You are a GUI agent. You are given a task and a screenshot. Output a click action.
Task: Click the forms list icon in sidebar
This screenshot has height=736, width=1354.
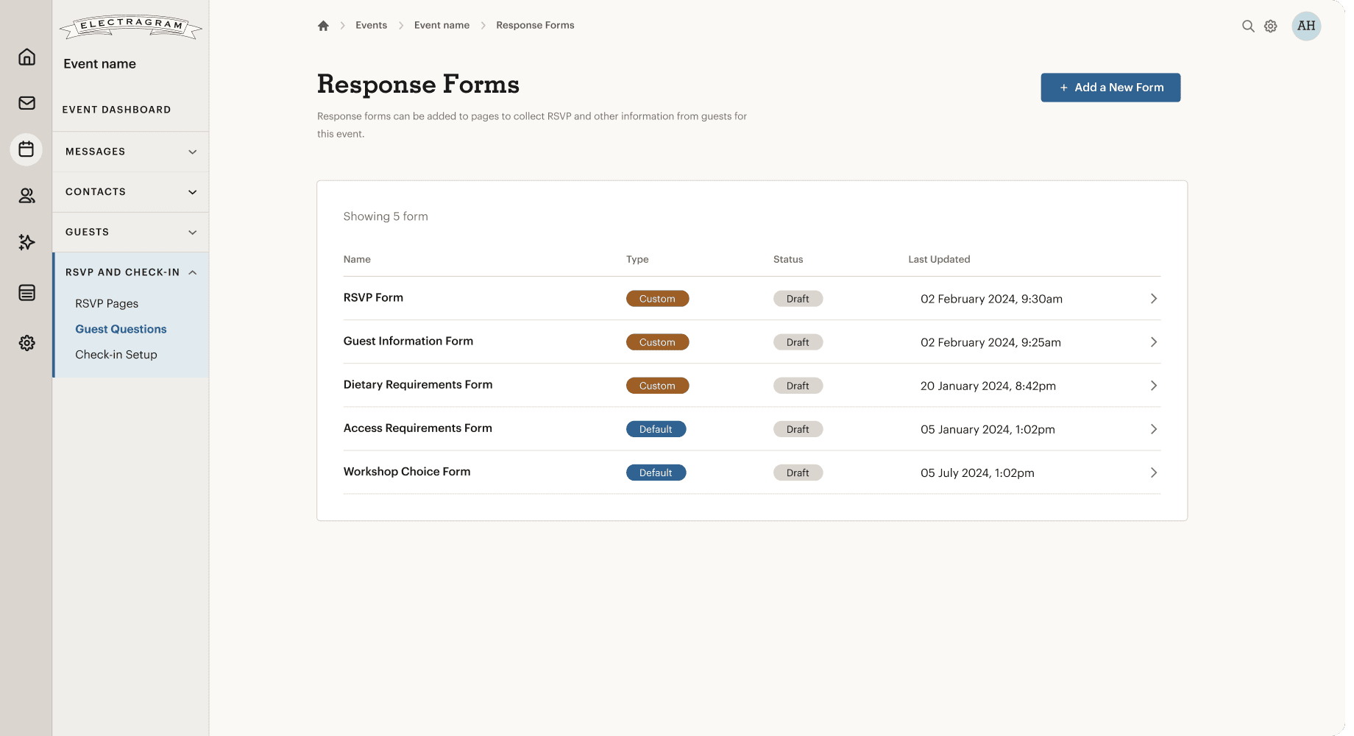(26, 292)
